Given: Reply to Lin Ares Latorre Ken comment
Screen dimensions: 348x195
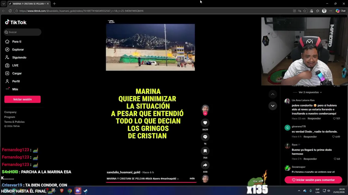Looking at the screenshot, I should (314, 118).
